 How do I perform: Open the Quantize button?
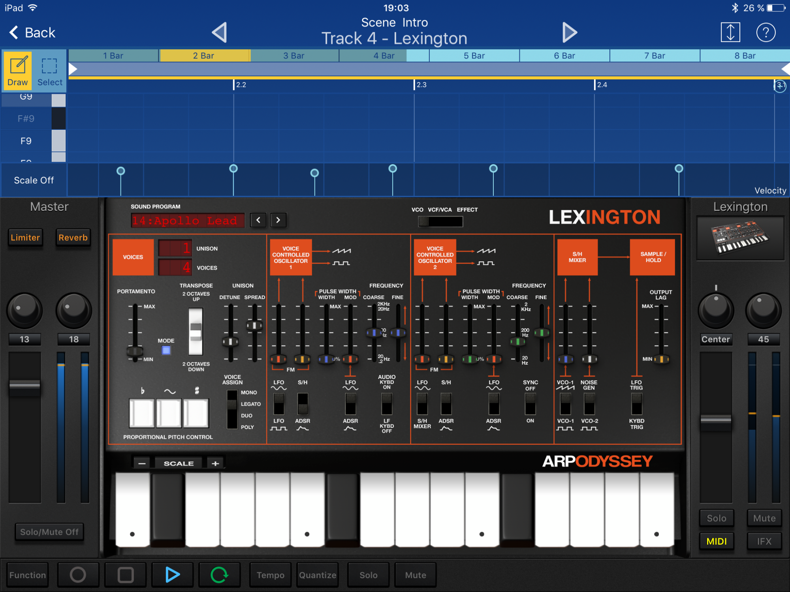(x=318, y=575)
